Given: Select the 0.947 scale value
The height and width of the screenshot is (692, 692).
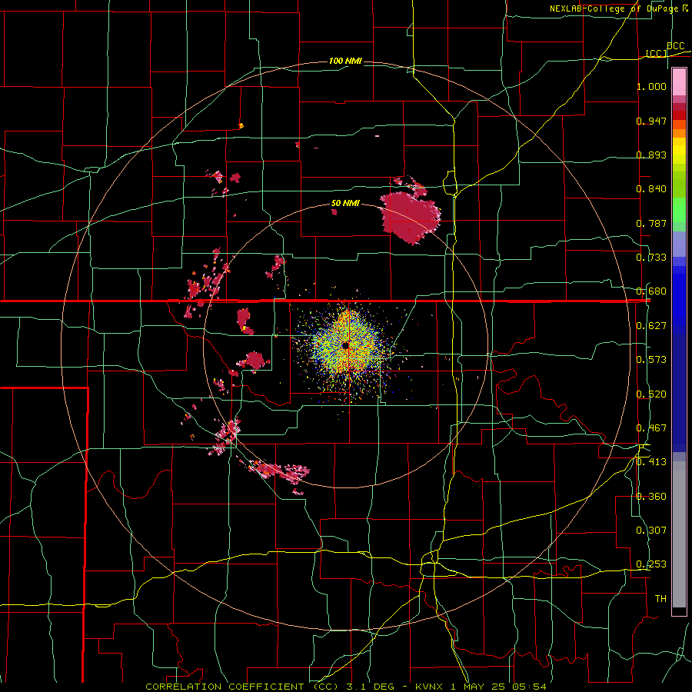Looking at the screenshot, I should [x=651, y=121].
